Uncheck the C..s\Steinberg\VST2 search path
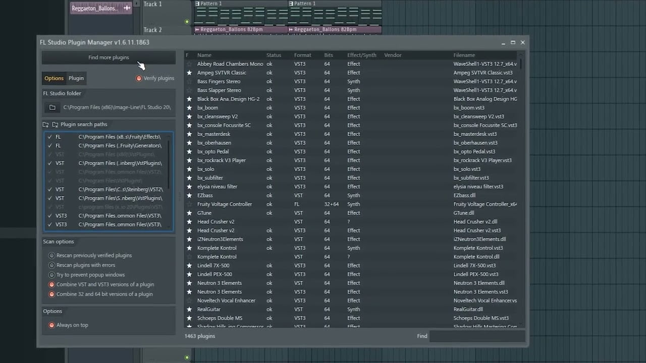Image resolution: width=646 pixels, height=363 pixels. click(x=49, y=190)
